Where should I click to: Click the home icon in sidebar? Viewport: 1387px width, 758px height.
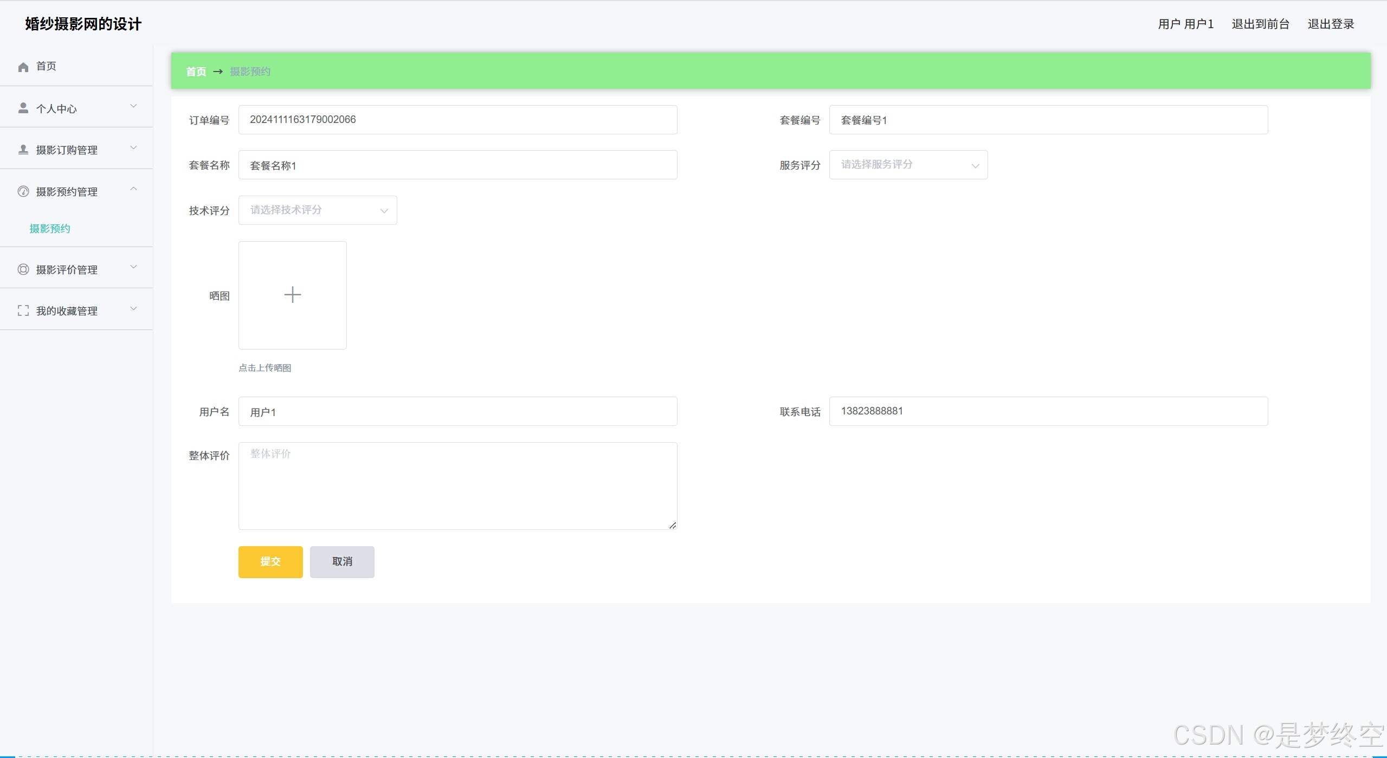click(x=23, y=67)
